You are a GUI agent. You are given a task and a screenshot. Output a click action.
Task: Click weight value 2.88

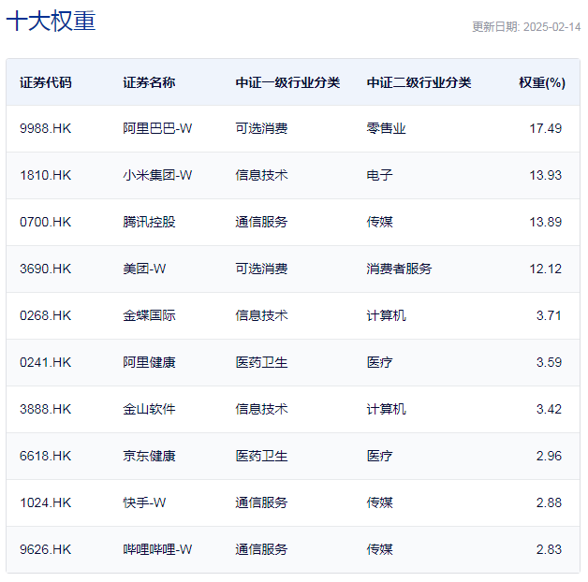549,502
